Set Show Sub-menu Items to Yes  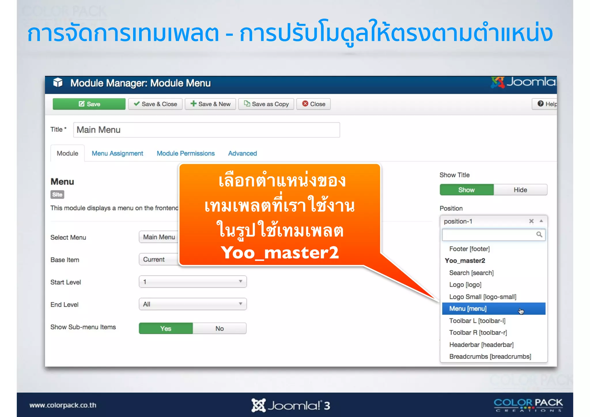coord(166,329)
